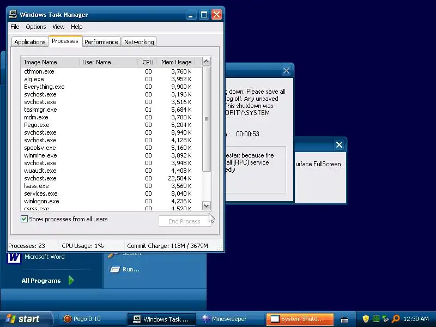
Task: Sort by Mem Usage column header
Action: [176, 62]
